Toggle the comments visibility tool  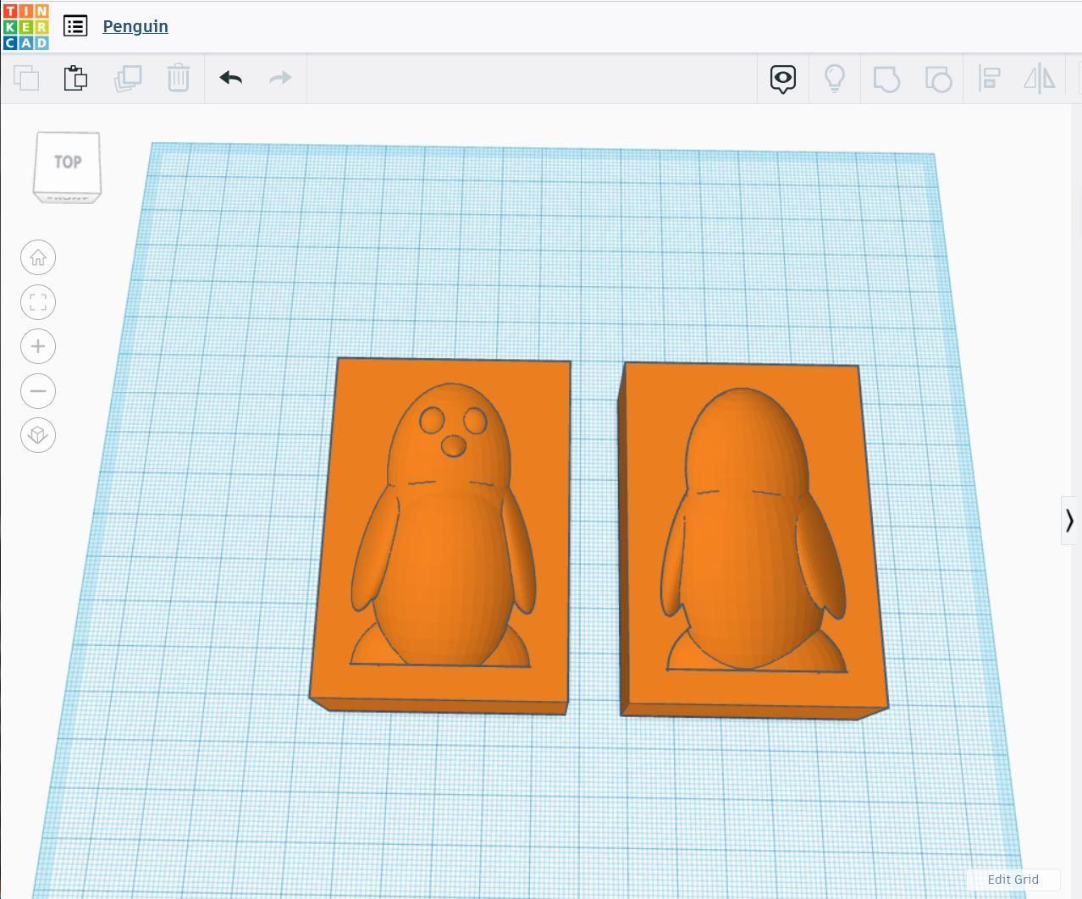781,78
